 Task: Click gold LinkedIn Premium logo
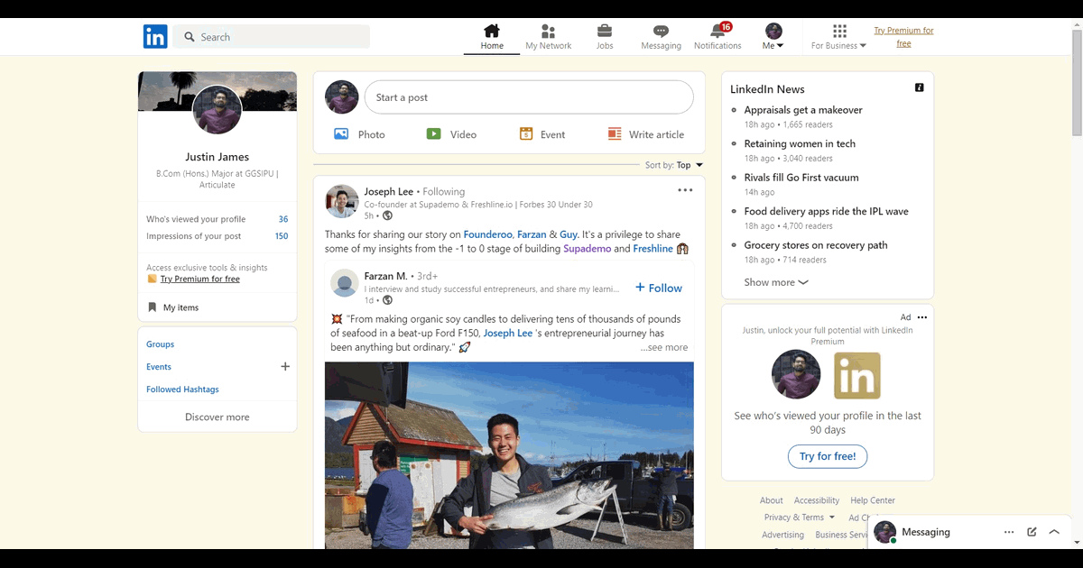[x=856, y=375]
